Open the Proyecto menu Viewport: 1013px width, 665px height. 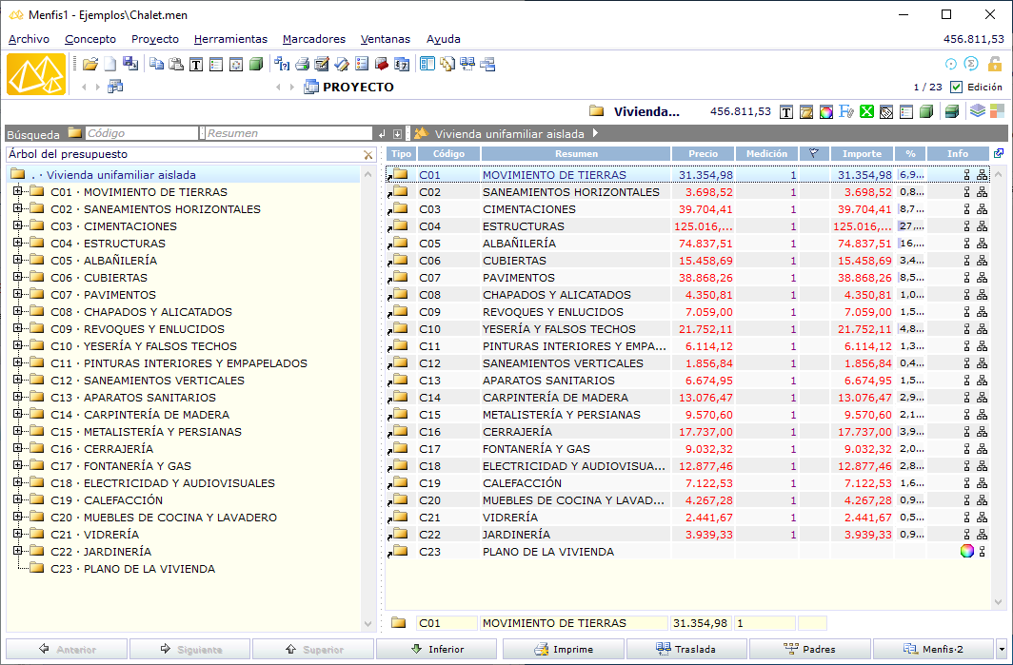(155, 39)
